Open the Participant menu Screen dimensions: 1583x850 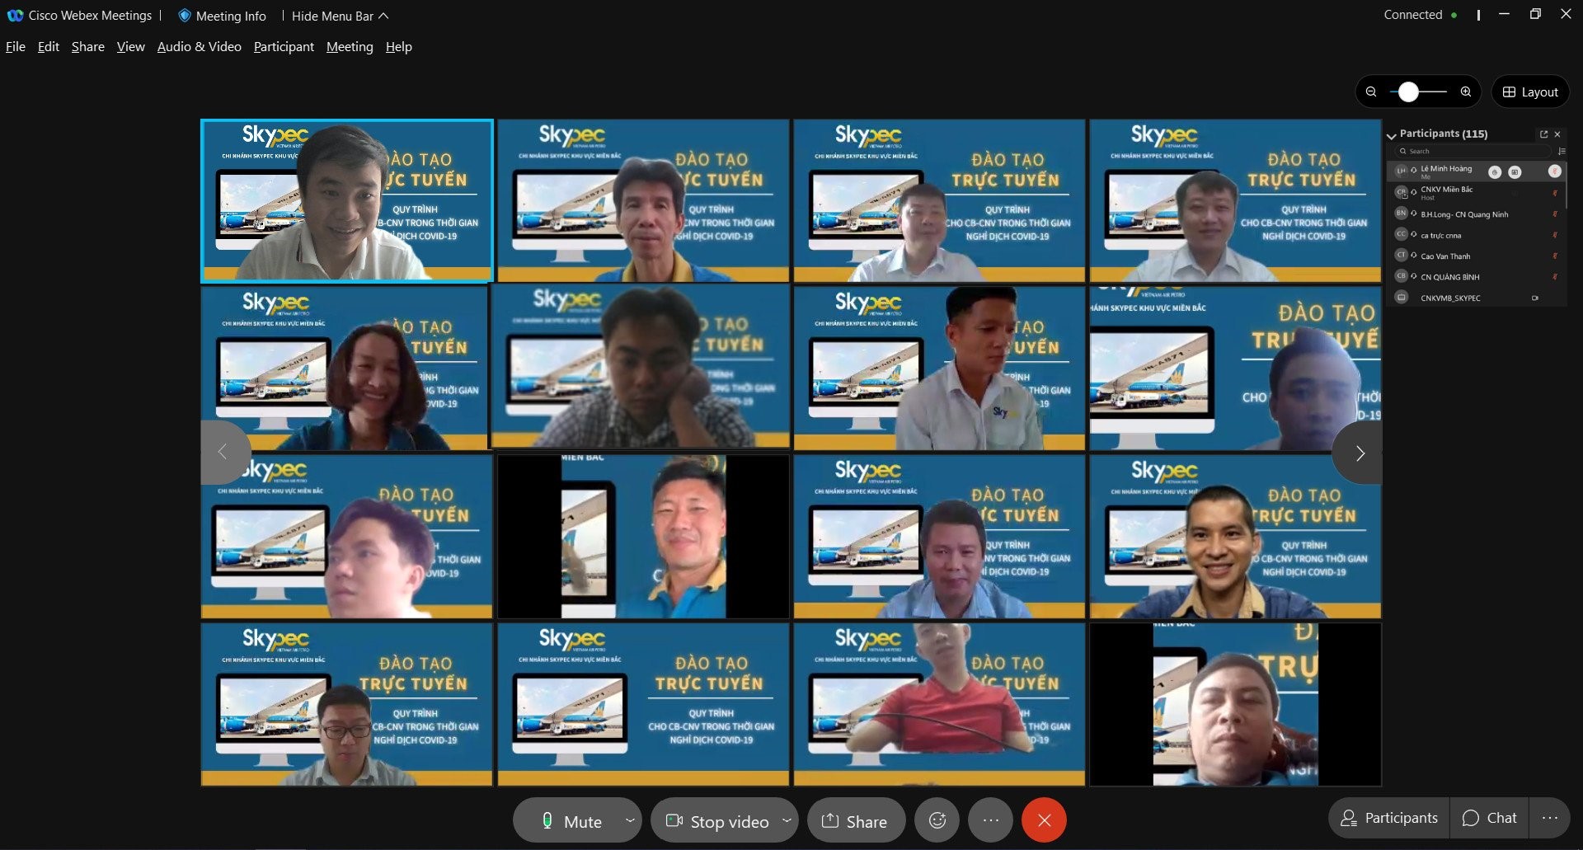284,47
